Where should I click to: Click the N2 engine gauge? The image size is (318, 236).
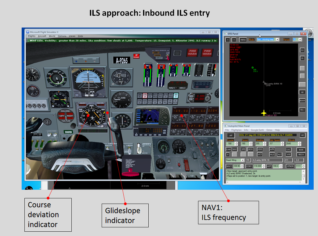coord(161,75)
